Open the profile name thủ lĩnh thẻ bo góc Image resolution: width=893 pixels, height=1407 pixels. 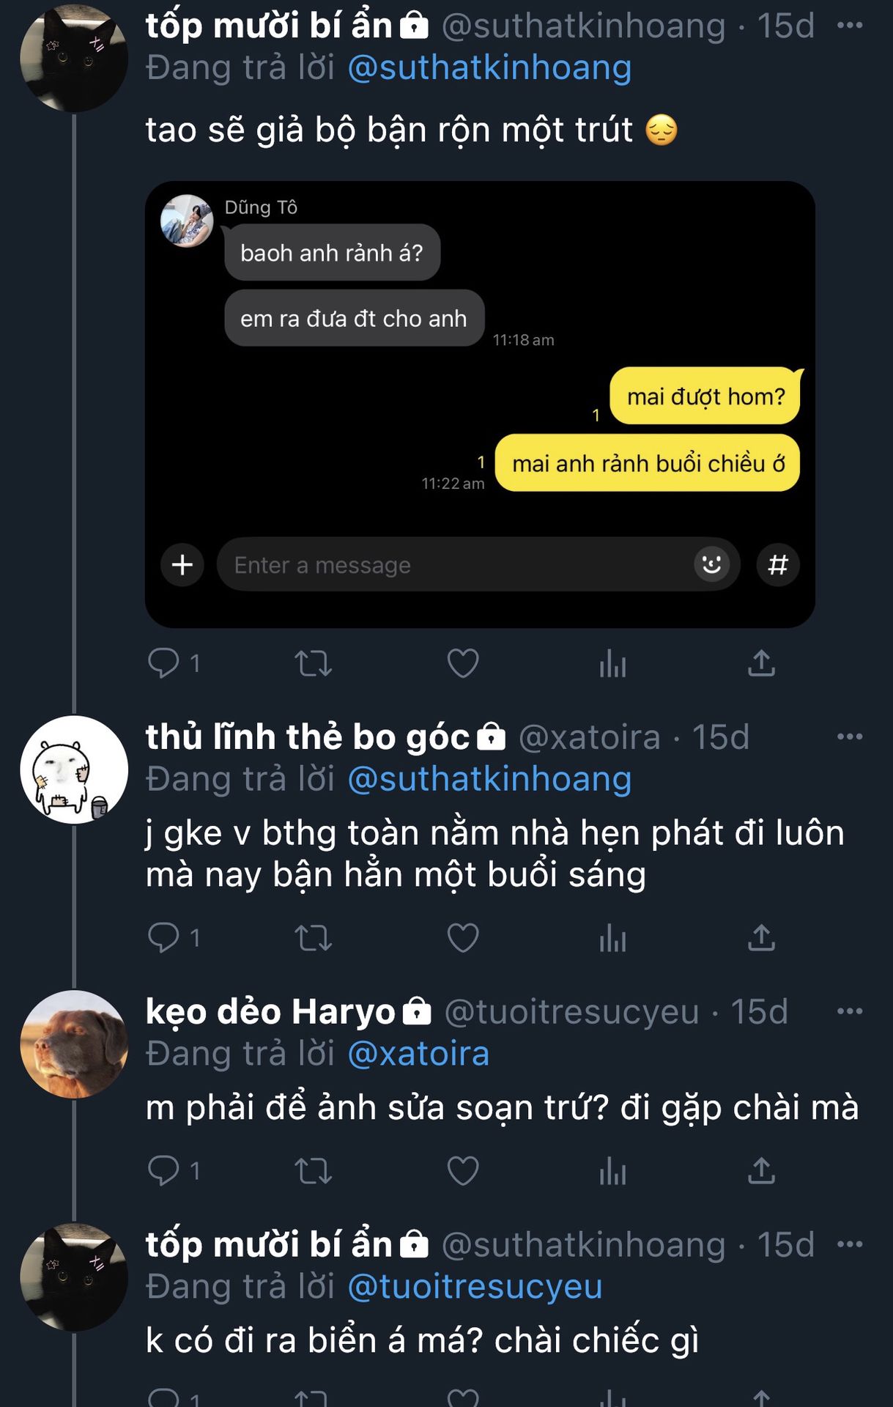click(308, 736)
